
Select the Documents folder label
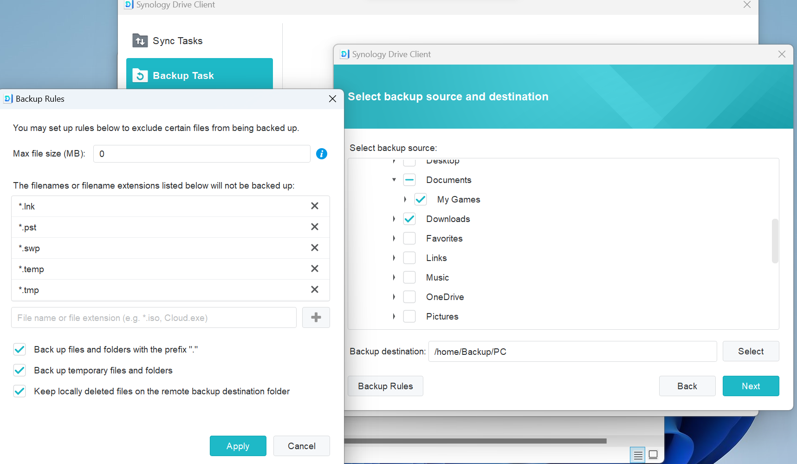(449, 180)
